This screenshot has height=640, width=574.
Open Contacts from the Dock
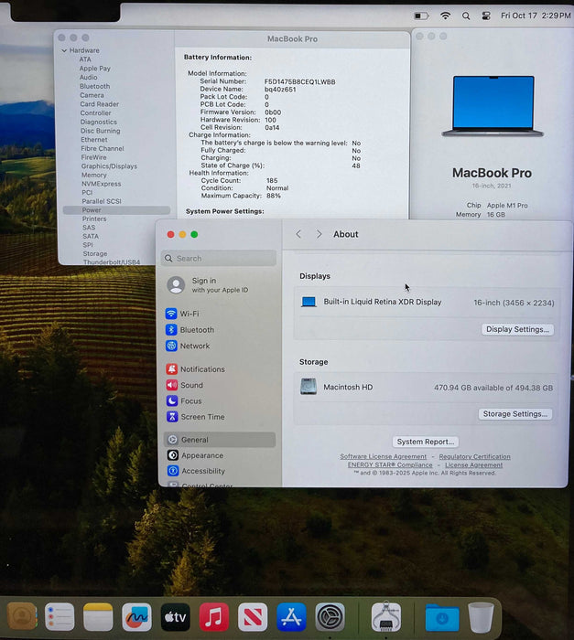coord(22,617)
